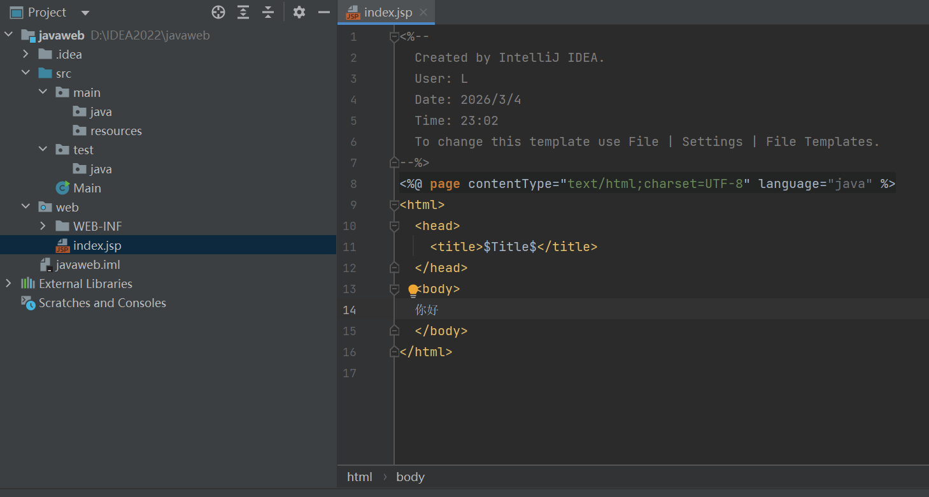This screenshot has height=497, width=929.
Task: Click the Select Opened File crosshair icon
Action: [218, 12]
